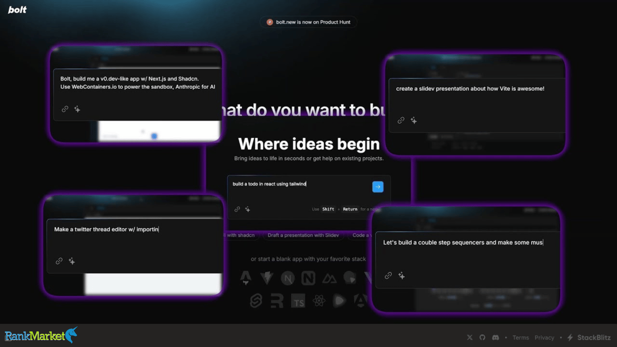Click the sparkle icon in the 'twitter thread editor' card

coord(72,261)
